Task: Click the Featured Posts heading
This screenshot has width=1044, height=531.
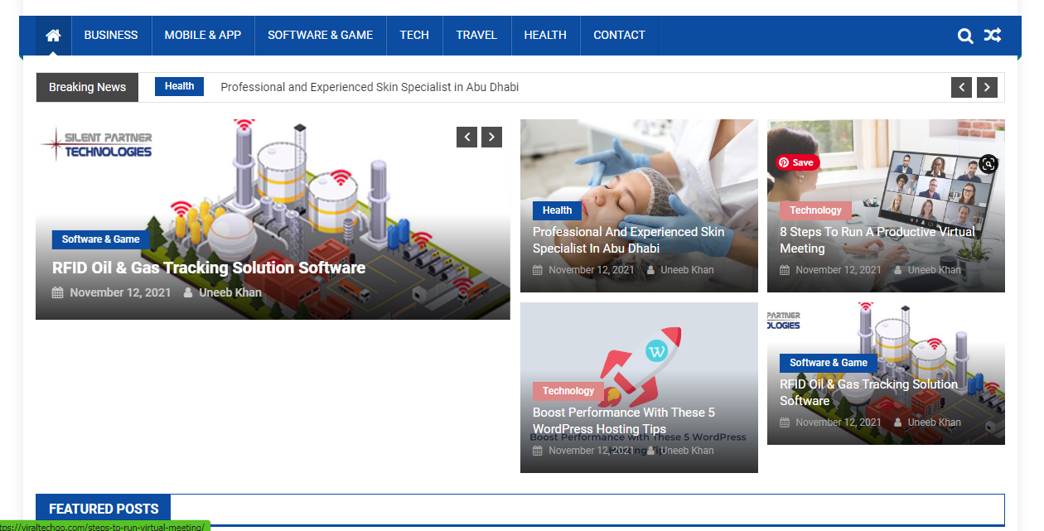Action: (104, 509)
